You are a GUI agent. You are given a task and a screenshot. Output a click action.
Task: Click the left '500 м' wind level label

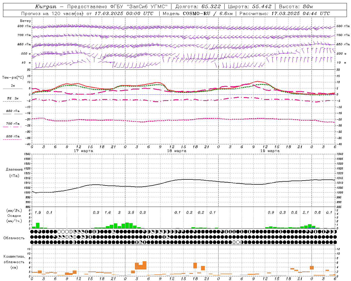point(26,54)
